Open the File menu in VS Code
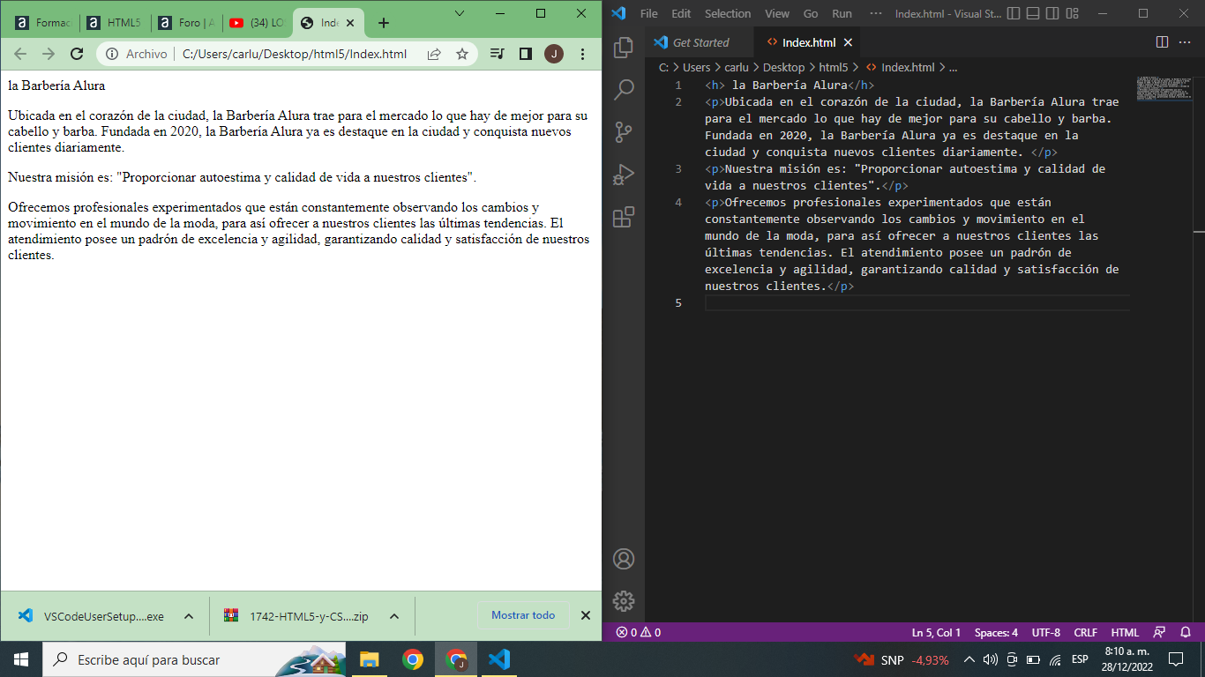The image size is (1205, 677). [x=648, y=13]
